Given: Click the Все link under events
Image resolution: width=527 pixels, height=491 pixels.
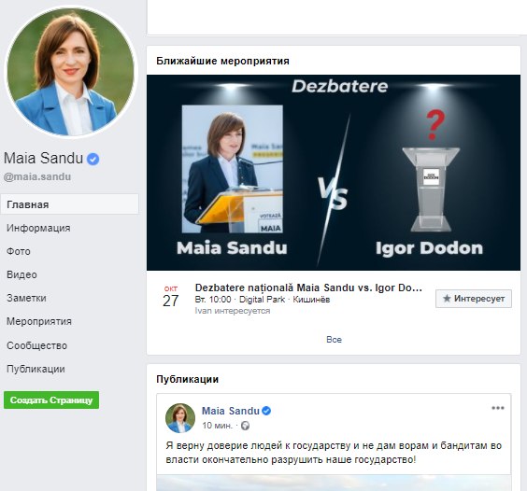Looking at the screenshot, I should [334, 340].
